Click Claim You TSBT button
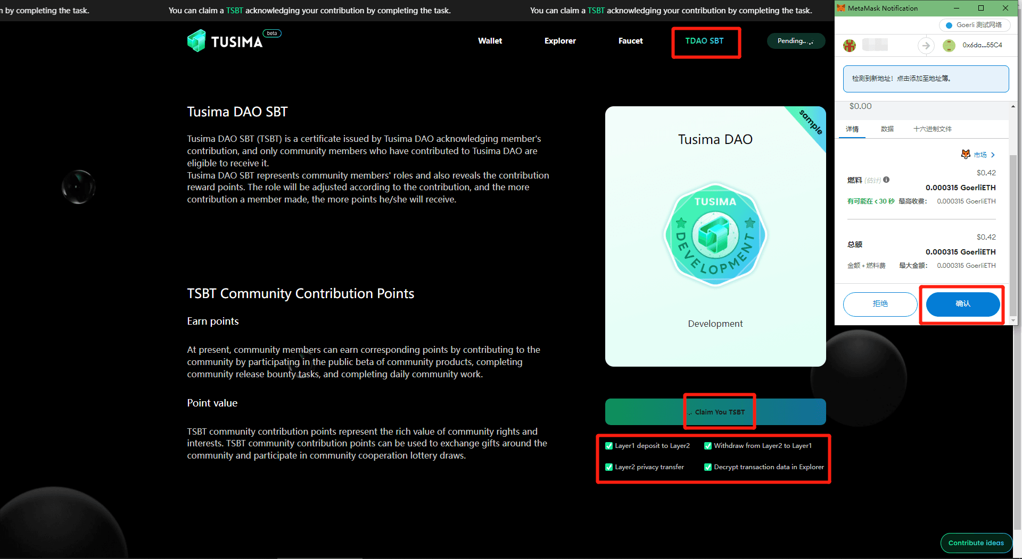Screen dimensions: 1022x559 point(715,412)
